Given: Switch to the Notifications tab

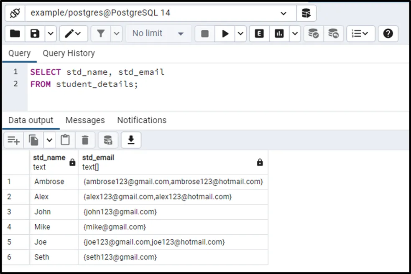Looking at the screenshot, I should pyautogui.click(x=142, y=120).
